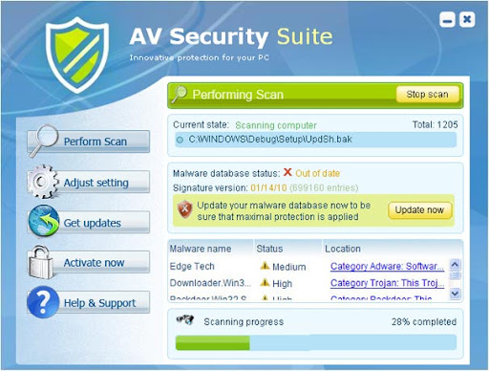Click the malware list scroll up arrow
This screenshot has height=371, width=489.
[455, 265]
